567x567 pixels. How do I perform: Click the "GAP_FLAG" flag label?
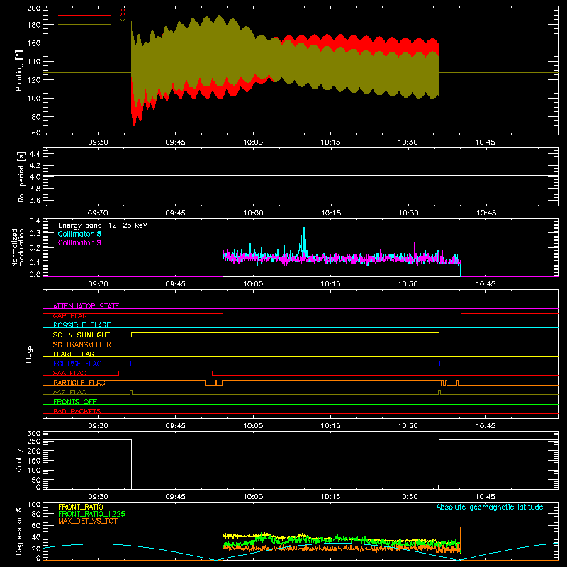(x=69, y=315)
